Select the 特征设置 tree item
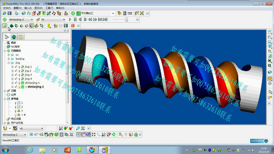 coord(16,119)
